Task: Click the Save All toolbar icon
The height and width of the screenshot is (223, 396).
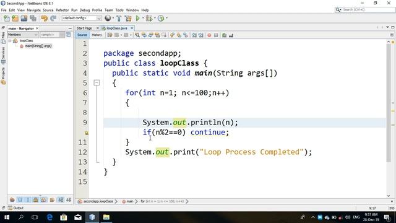Action: (x=33, y=18)
